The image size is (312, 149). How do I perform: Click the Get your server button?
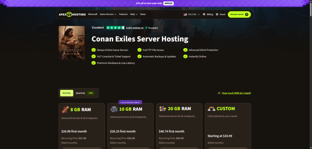(x=239, y=14)
